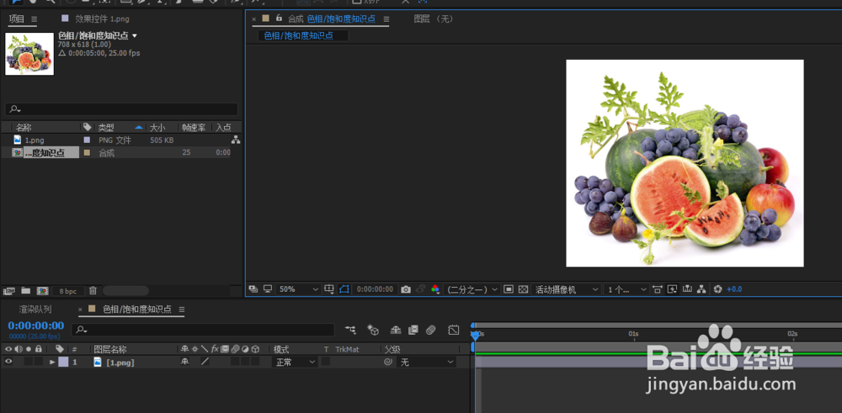Image resolution: width=842 pixels, height=413 pixels.
Task: Open the Timeline button in viewer
Action: [x=687, y=289]
